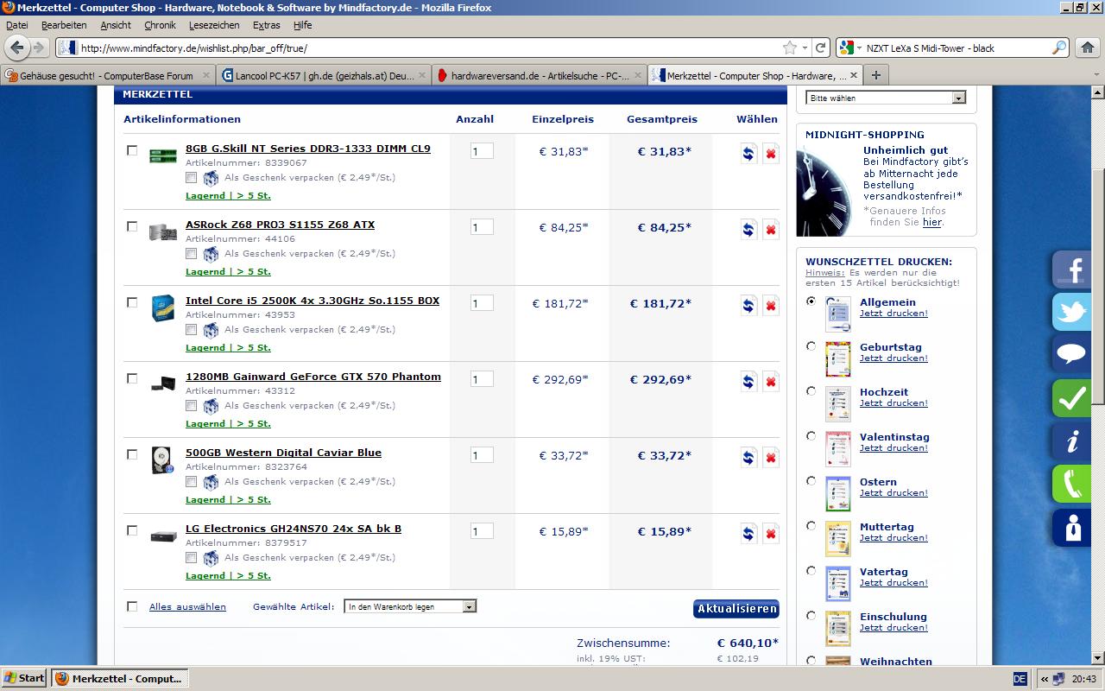
Task: Click quantity field for G.Skill RAM
Action: click(482, 151)
